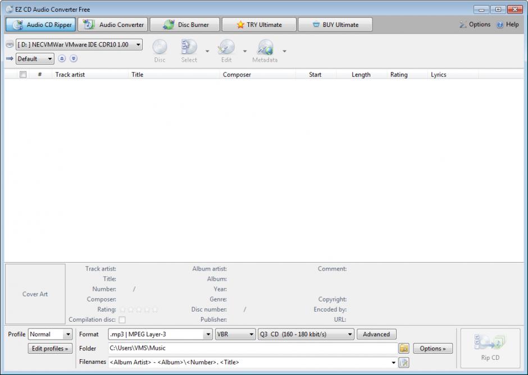Image resolution: width=528 pixels, height=375 pixels.
Task: Minimize the EZ CD Audio Converter window
Action: tap(481, 9)
